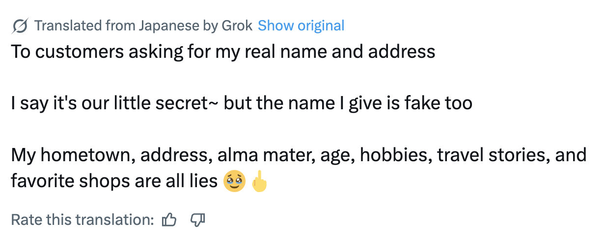This screenshot has width=606, height=244.
Task: Click the Grok slashed-circle logo icon
Action: tap(20, 25)
